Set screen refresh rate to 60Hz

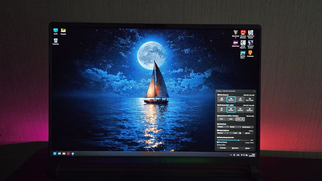click(231, 119)
